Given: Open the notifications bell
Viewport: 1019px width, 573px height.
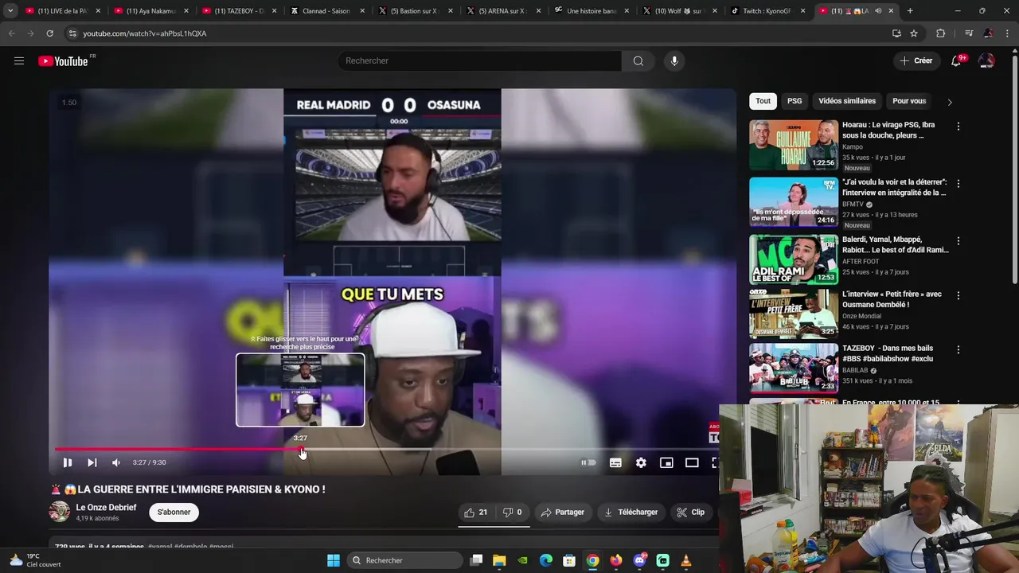Looking at the screenshot, I should tap(957, 61).
